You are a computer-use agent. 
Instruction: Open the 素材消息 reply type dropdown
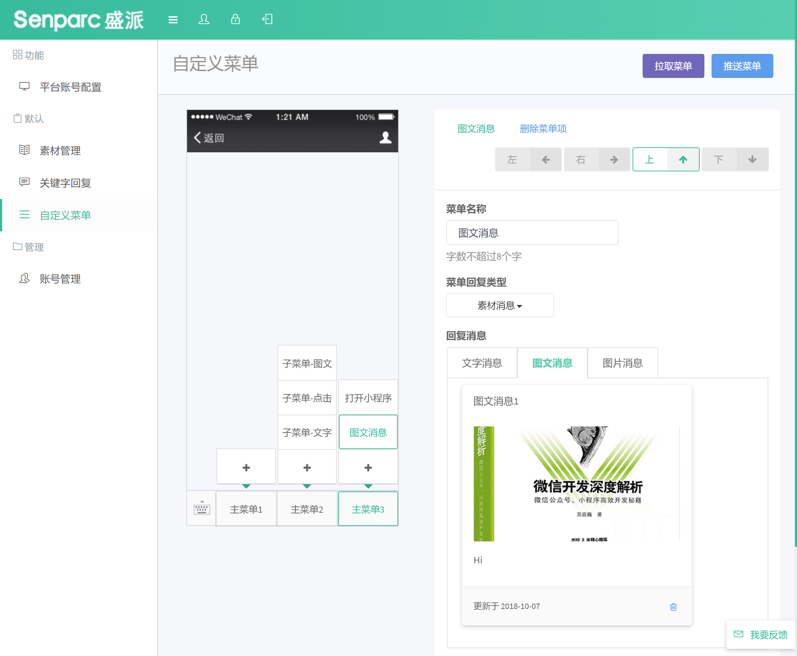pyautogui.click(x=499, y=305)
